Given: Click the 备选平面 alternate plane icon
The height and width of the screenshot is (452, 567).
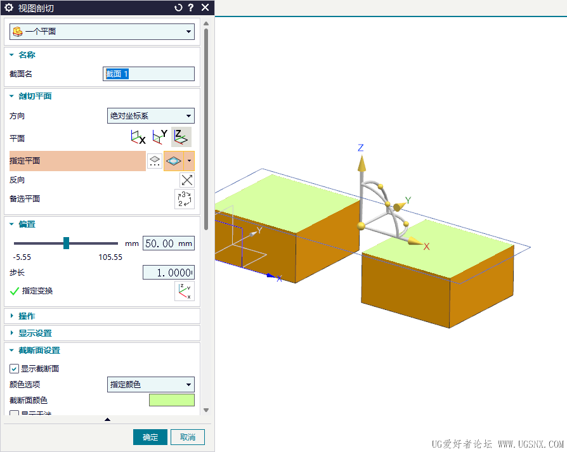Looking at the screenshot, I should click(x=185, y=199).
